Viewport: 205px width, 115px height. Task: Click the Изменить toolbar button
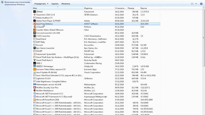coord(66,4)
